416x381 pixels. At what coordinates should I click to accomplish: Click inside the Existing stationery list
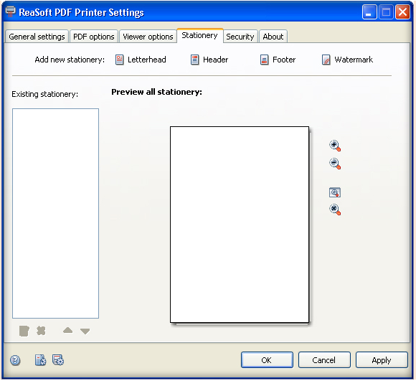pyautogui.click(x=55, y=213)
